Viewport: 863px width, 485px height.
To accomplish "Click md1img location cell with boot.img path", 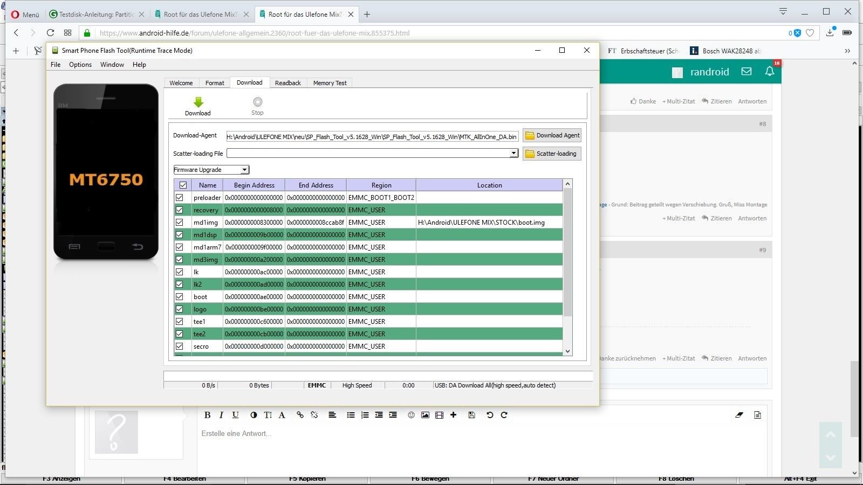I will click(489, 222).
